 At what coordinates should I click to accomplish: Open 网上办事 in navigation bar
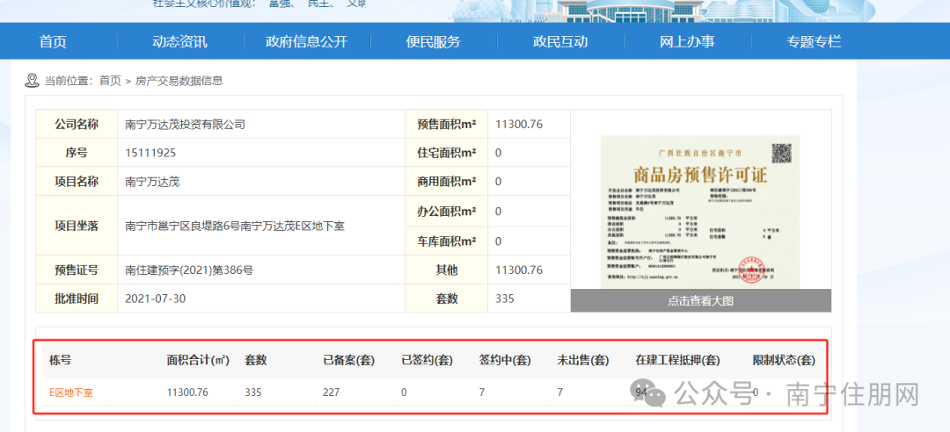(x=687, y=42)
